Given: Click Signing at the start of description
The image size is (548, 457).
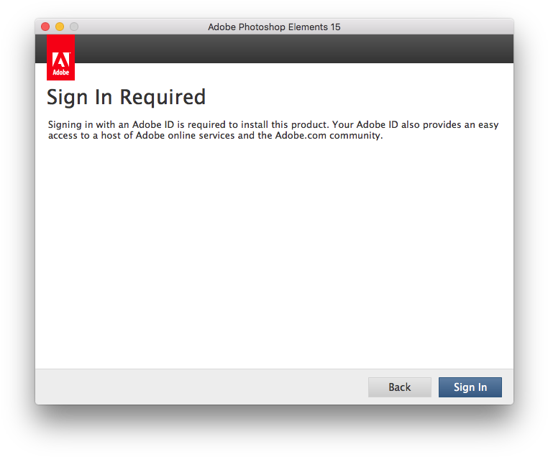Looking at the screenshot, I should click(65, 125).
